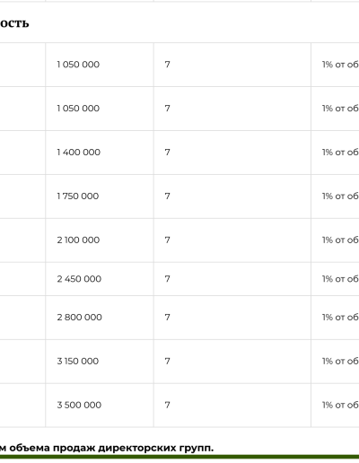Select the 1 400 000 table cell
Viewport: 359px width, 463px height.
pos(79,153)
